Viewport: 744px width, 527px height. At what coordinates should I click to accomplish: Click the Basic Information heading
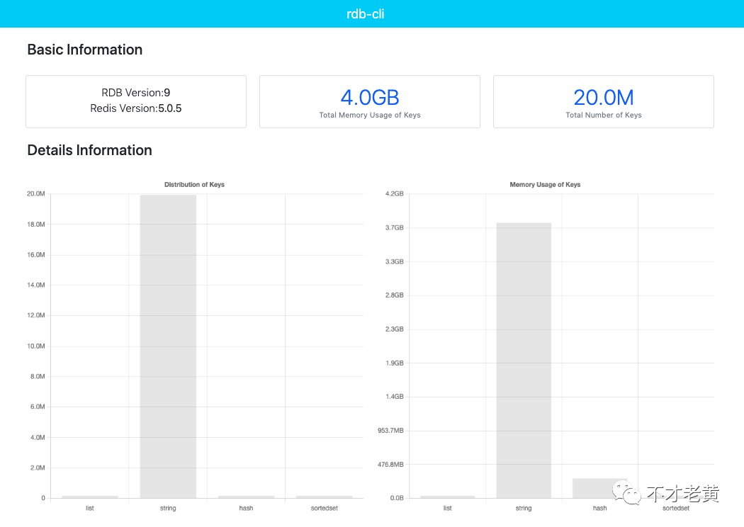85,50
